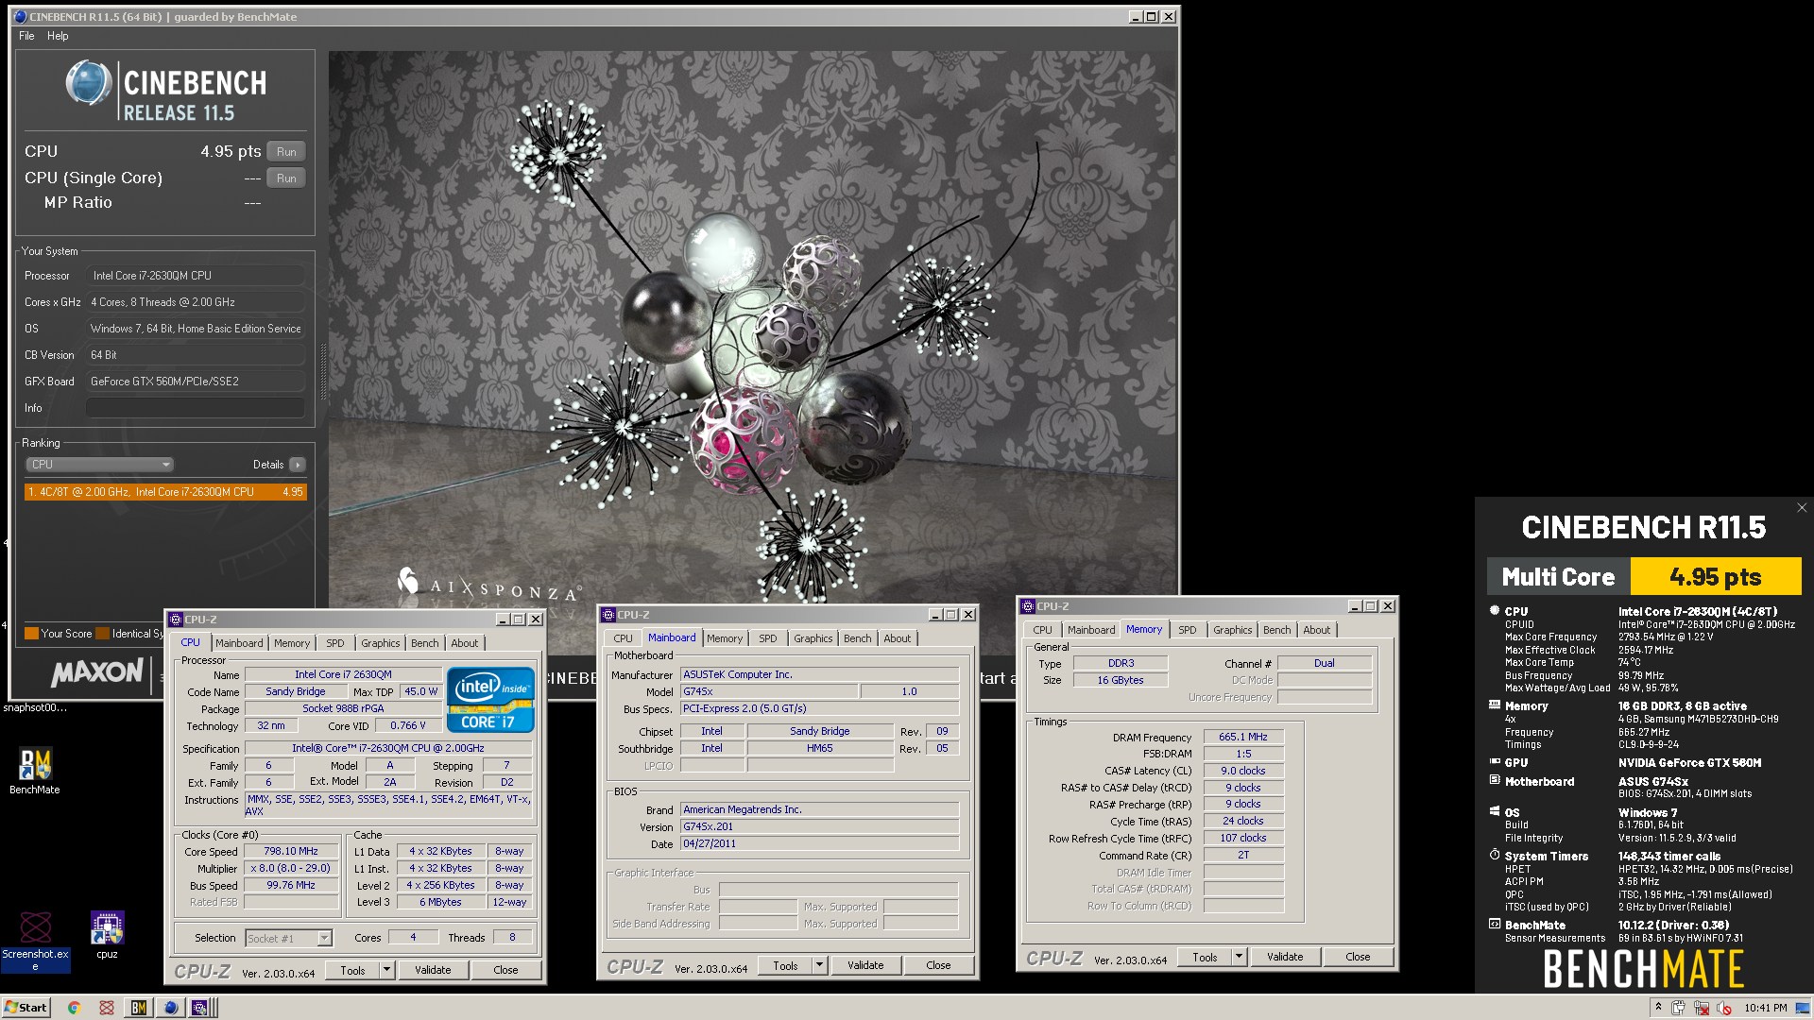This screenshot has width=1814, height=1020.
Task: Open the cpuz desktop shortcut
Action: click(107, 935)
